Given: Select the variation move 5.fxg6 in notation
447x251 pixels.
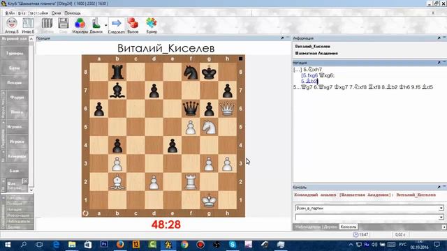Looking at the screenshot, I should point(310,75).
